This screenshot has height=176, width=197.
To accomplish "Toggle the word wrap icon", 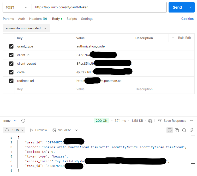I will point(170,130).
